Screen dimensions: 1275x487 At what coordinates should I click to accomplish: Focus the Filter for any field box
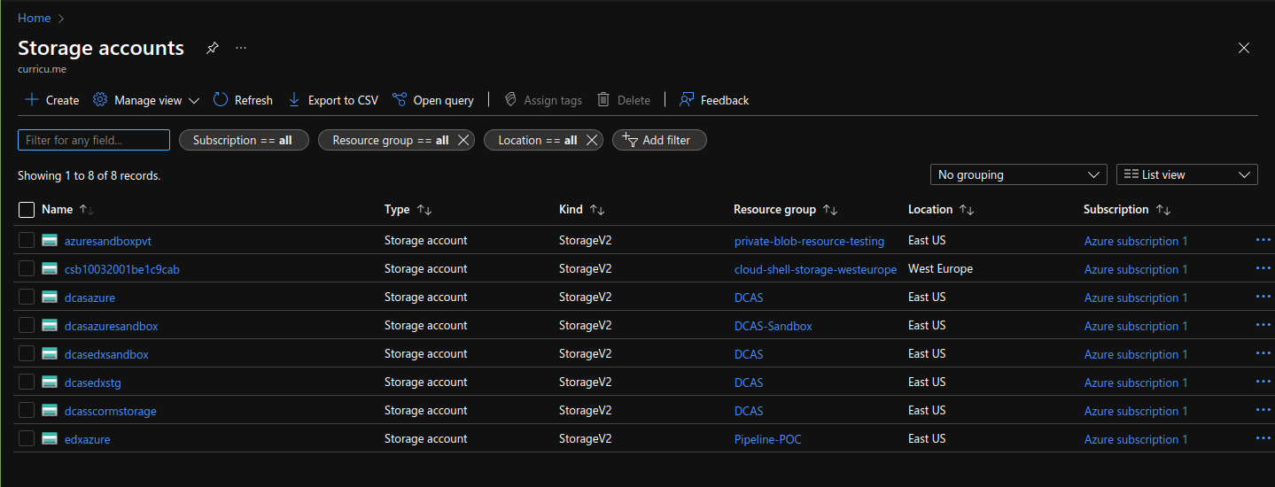(x=94, y=140)
